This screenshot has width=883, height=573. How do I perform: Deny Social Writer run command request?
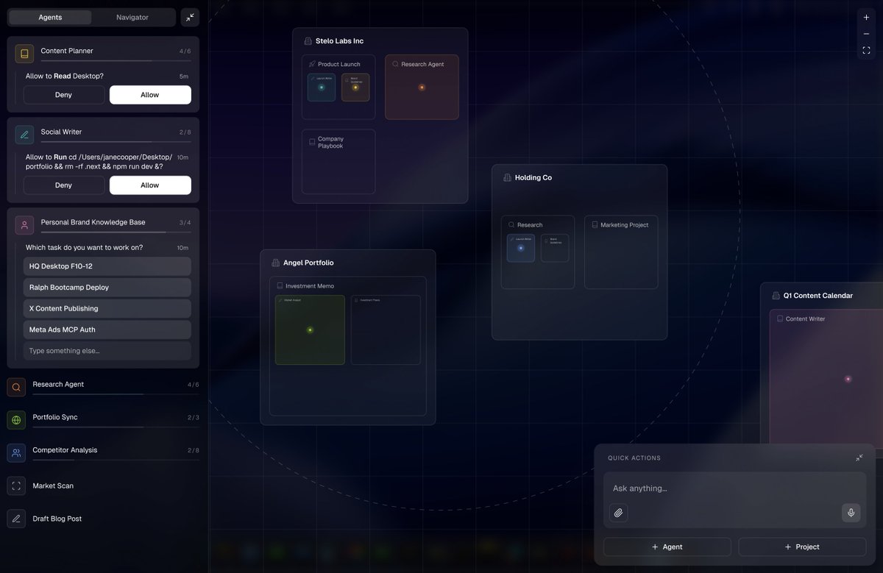point(63,185)
